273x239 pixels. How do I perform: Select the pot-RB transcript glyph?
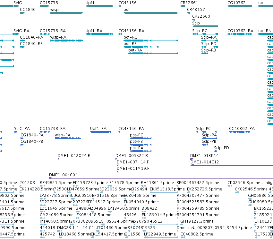tap(141, 47)
